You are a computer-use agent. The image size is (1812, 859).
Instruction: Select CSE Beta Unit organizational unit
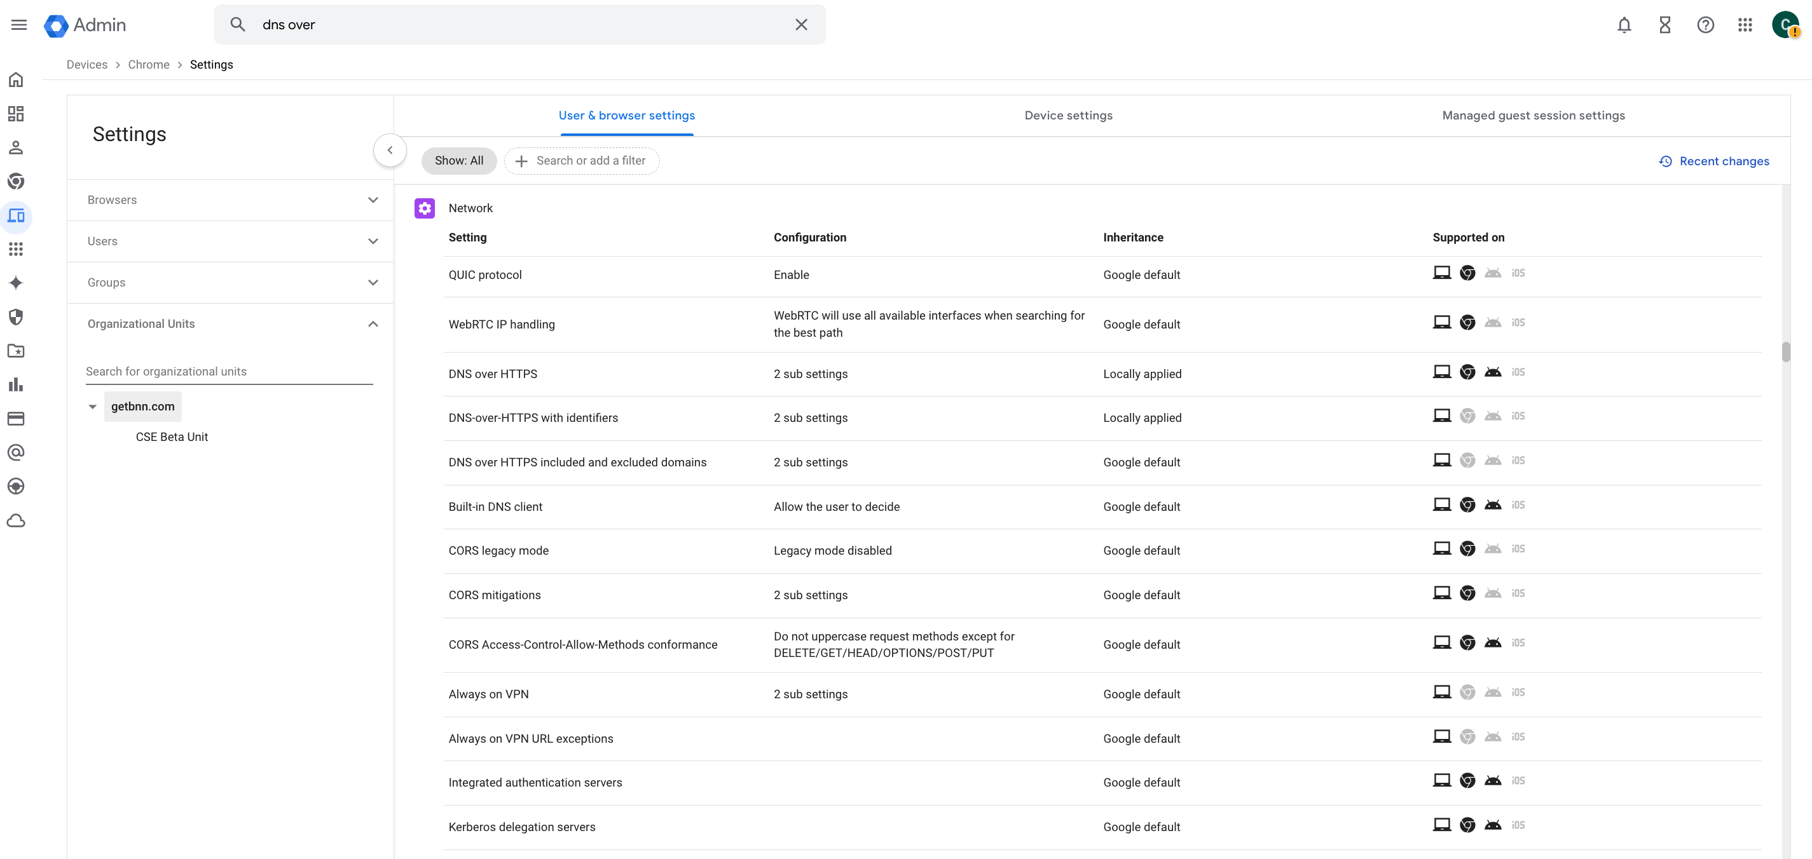(x=172, y=436)
